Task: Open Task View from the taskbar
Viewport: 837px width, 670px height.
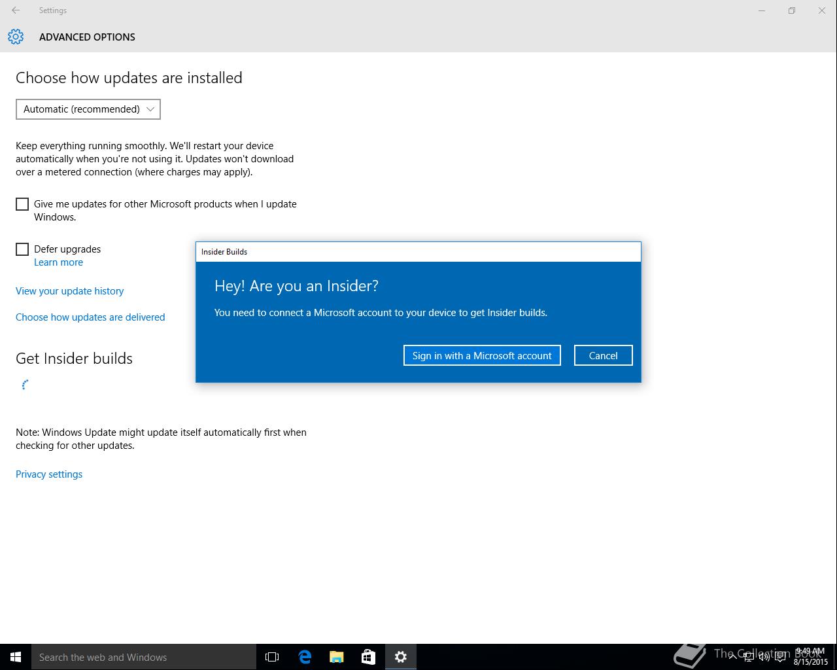Action: click(272, 657)
